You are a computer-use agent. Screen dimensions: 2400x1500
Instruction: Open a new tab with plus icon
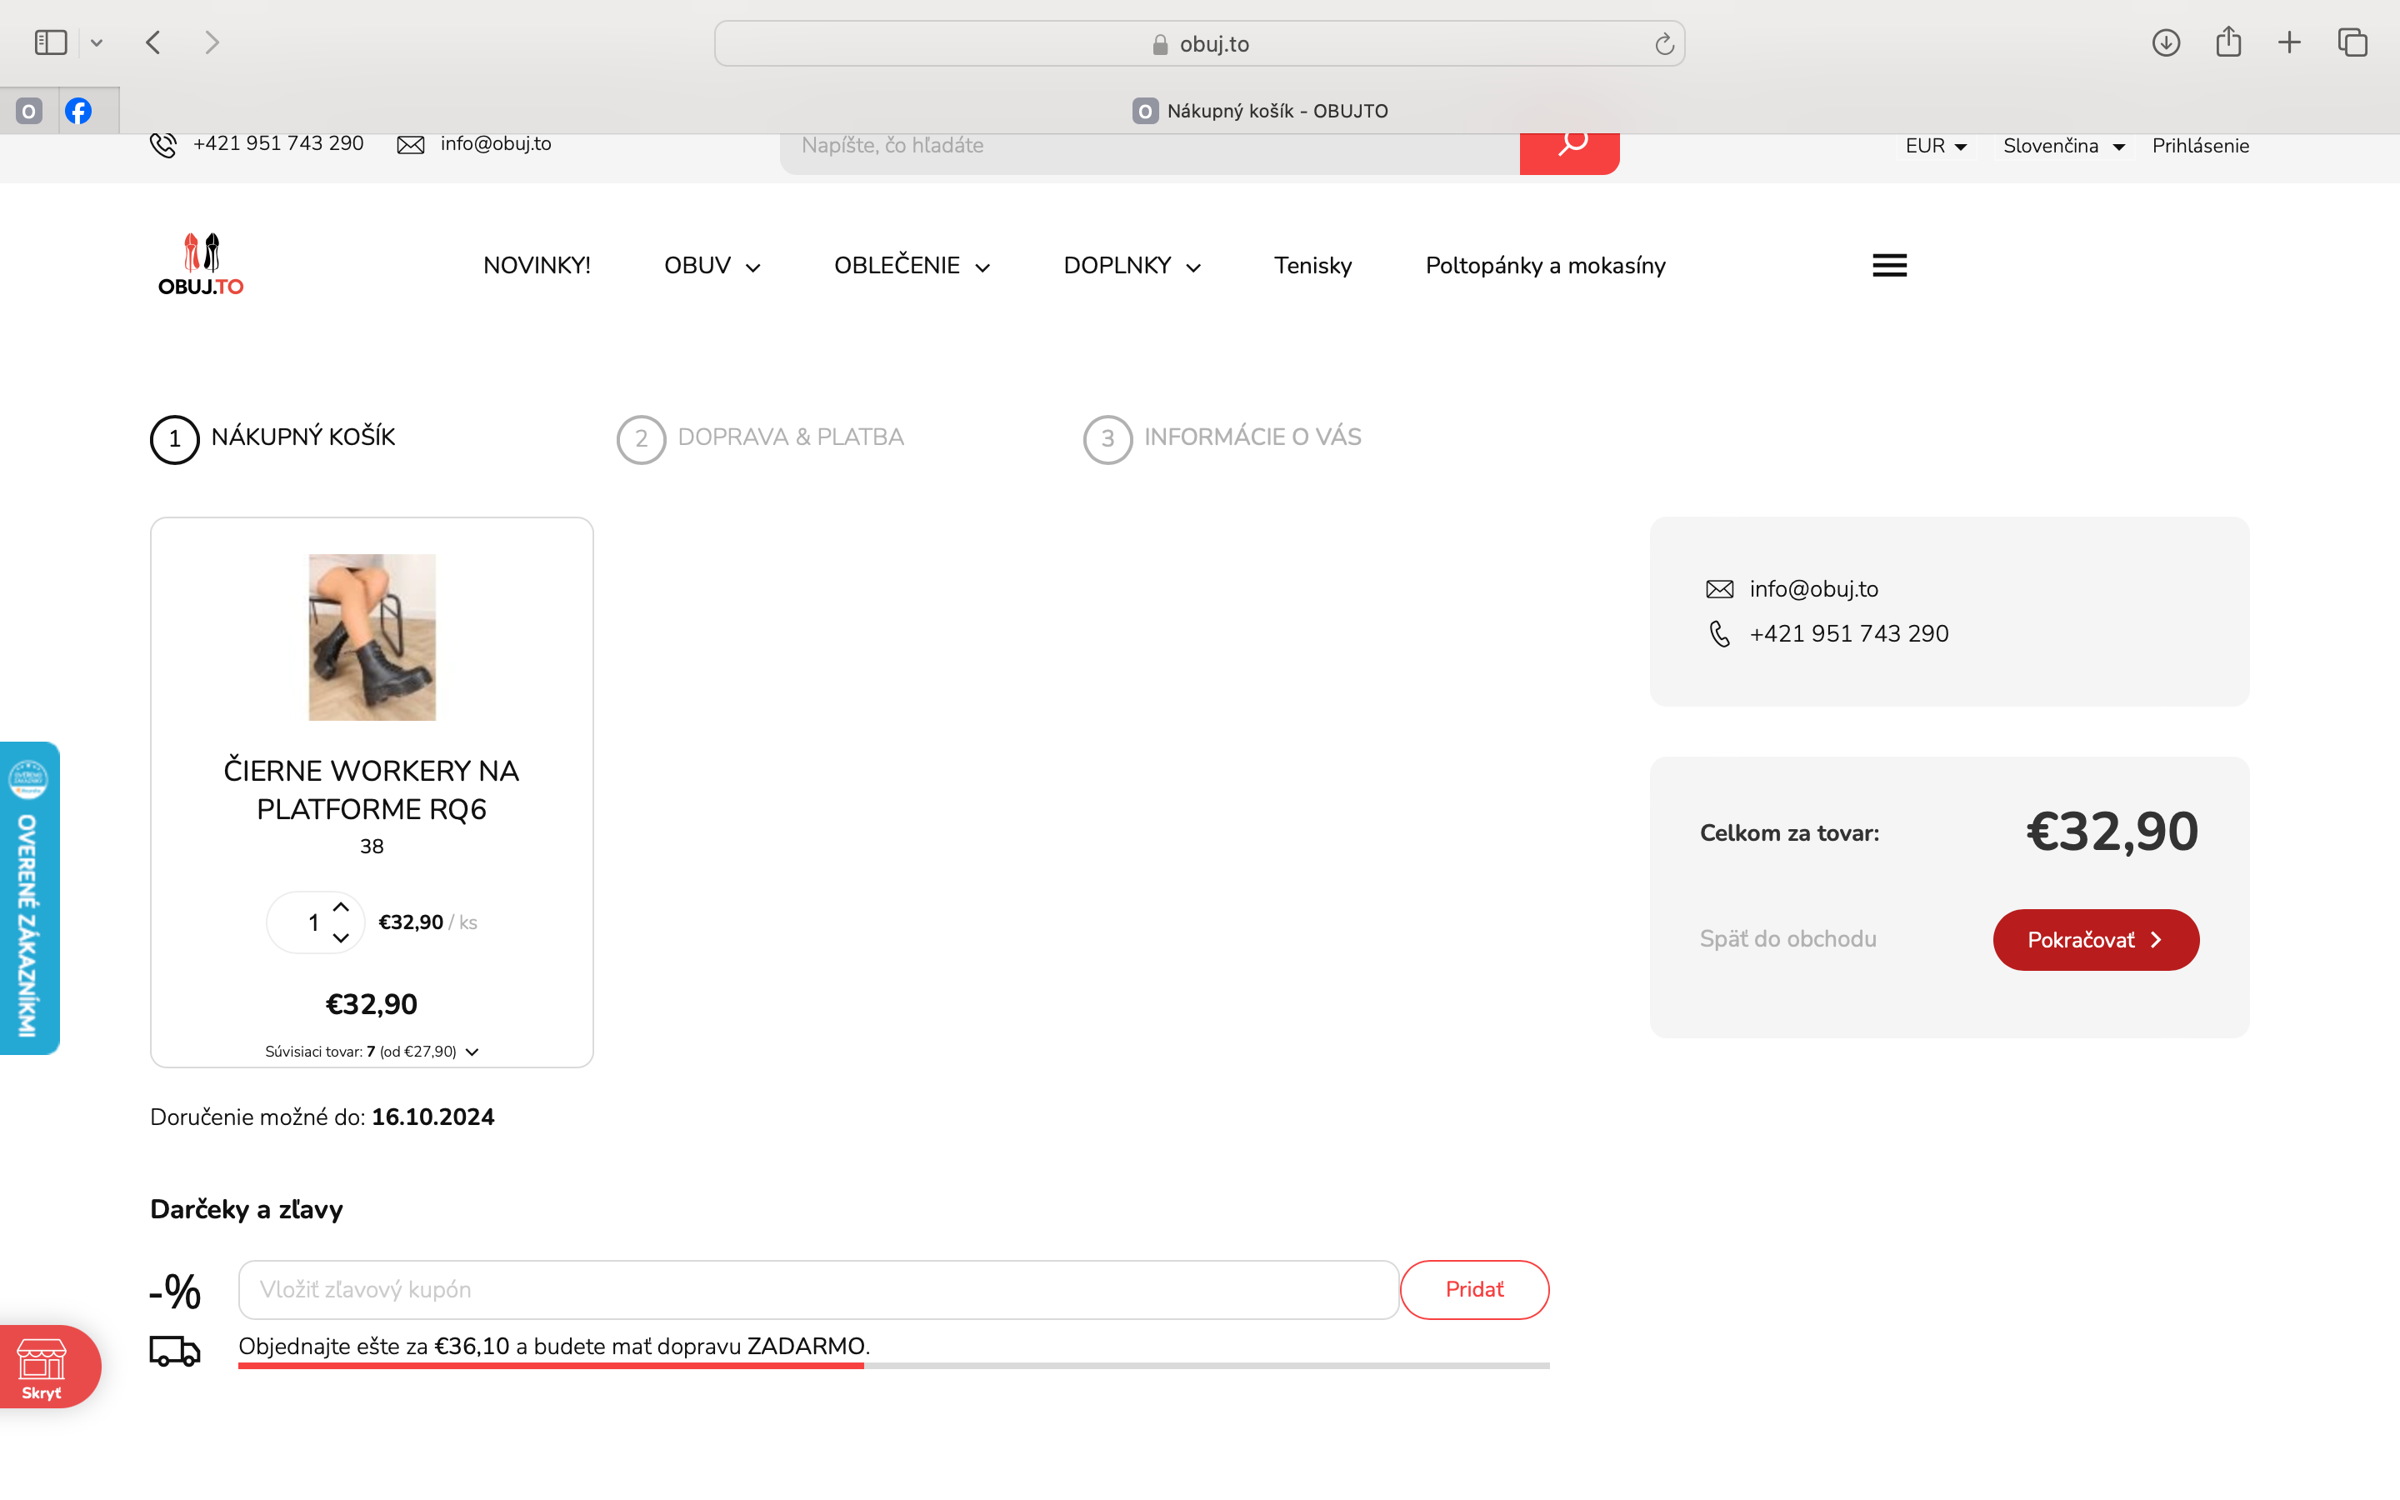[x=2289, y=42]
